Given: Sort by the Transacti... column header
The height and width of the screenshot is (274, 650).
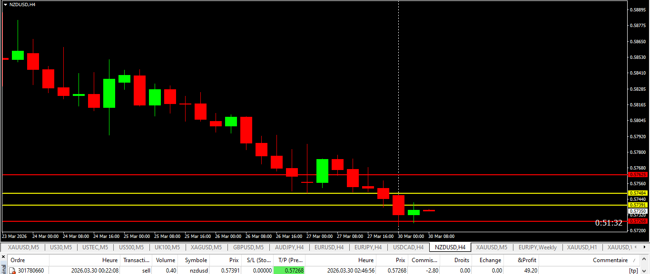Looking at the screenshot, I should click(x=136, y=260).
